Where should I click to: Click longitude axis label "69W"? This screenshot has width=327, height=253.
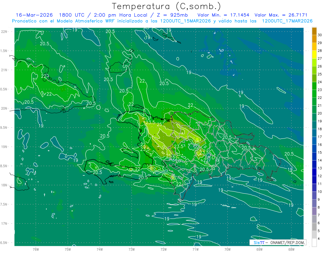coord(259,249)
